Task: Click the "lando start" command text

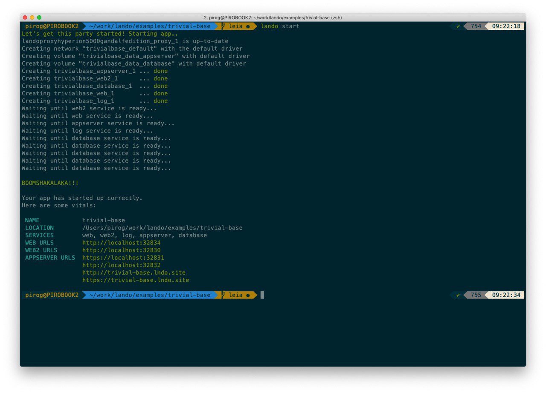Action: click(x=280, y=26)
